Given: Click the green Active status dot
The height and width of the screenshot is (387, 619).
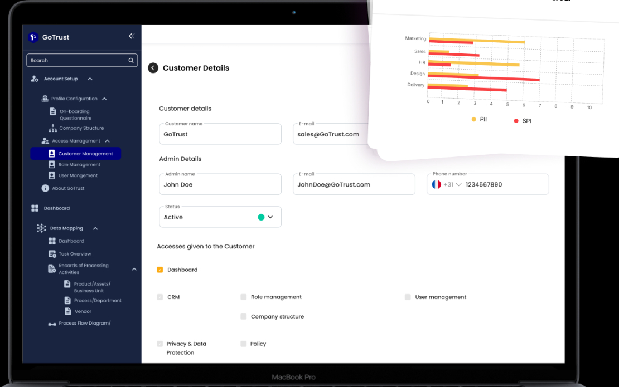Looking at the screenshot, I should pyautogui.click(x=261, y=217).
